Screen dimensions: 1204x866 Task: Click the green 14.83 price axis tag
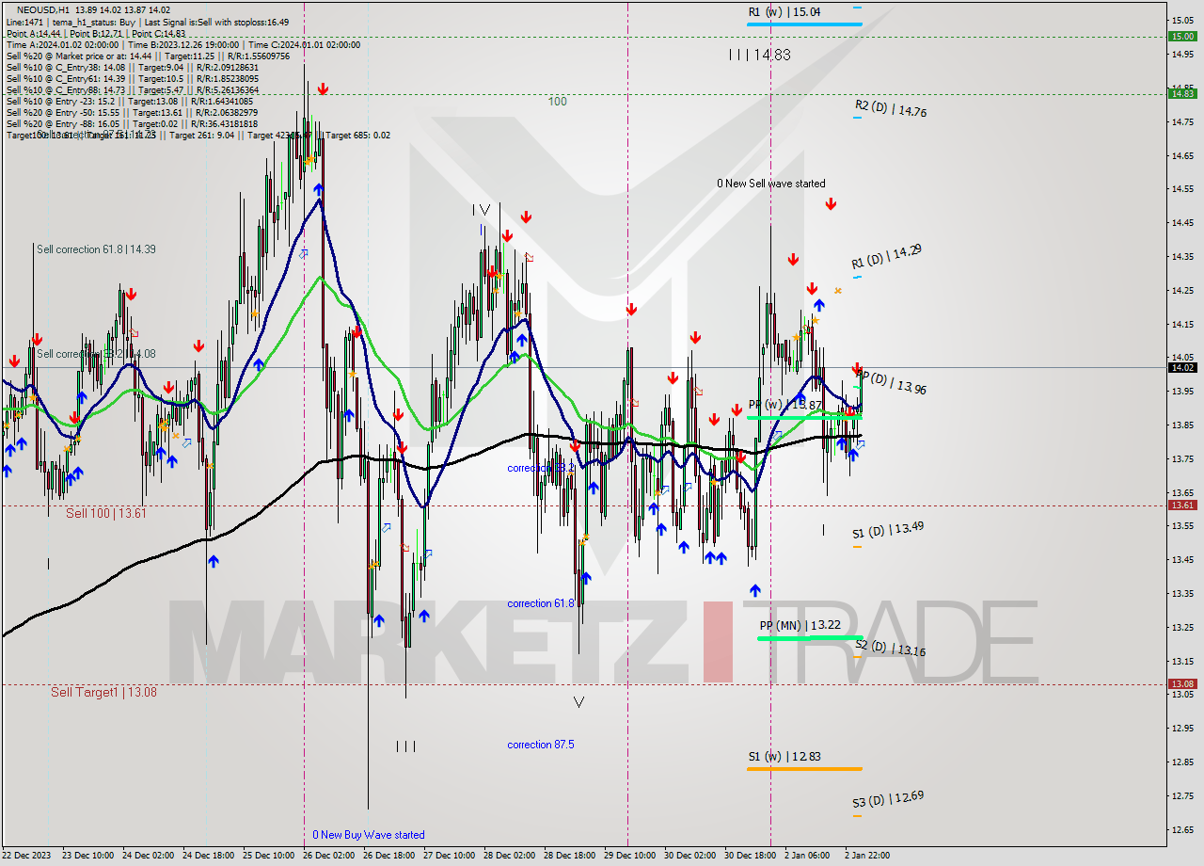click(1182, 93)
